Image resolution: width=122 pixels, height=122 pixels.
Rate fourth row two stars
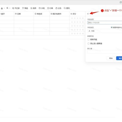pos(75,30)
